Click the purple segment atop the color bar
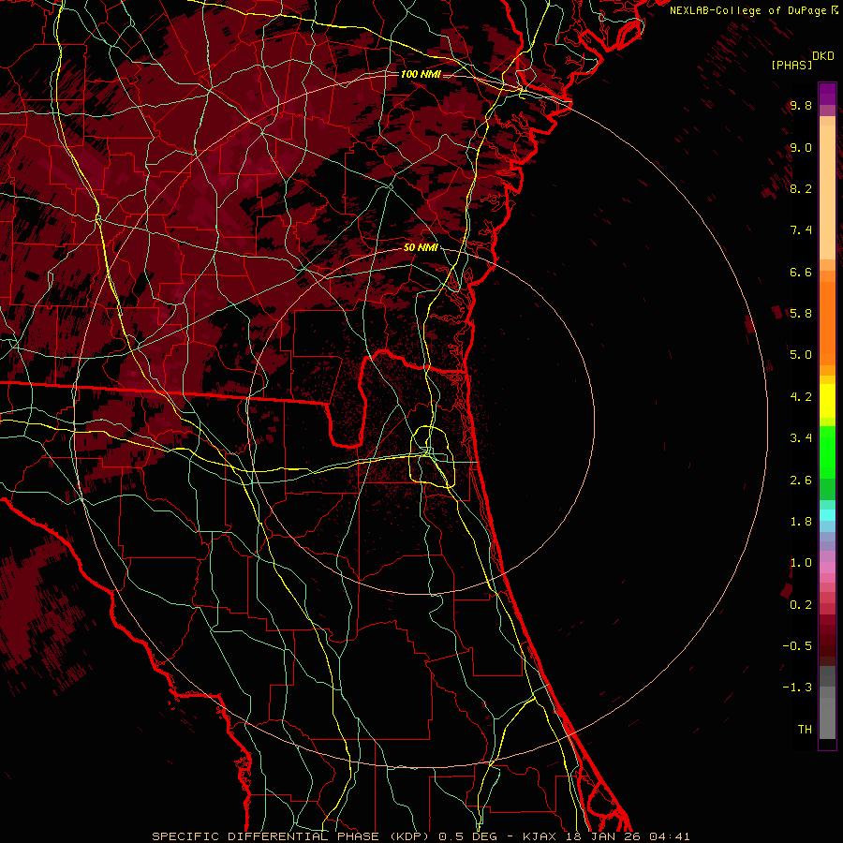 click(x=827, y=94)
